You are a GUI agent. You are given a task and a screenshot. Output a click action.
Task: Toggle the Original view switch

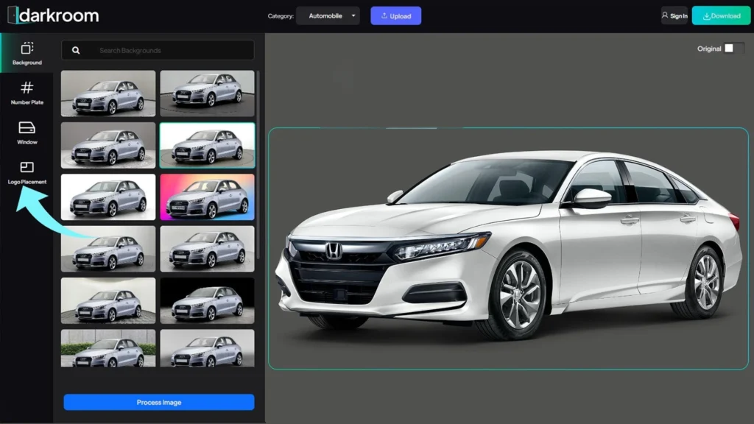tap(734, 48)
